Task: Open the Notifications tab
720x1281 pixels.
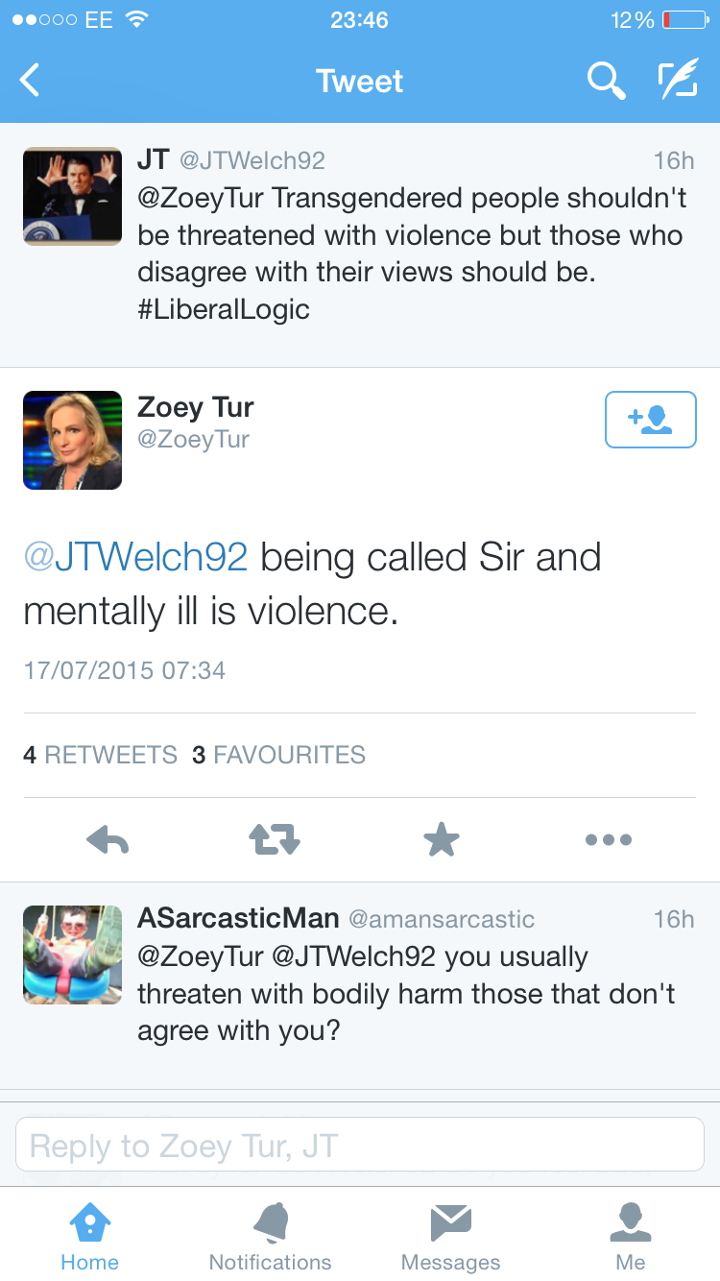Action: coord(270,1237)
